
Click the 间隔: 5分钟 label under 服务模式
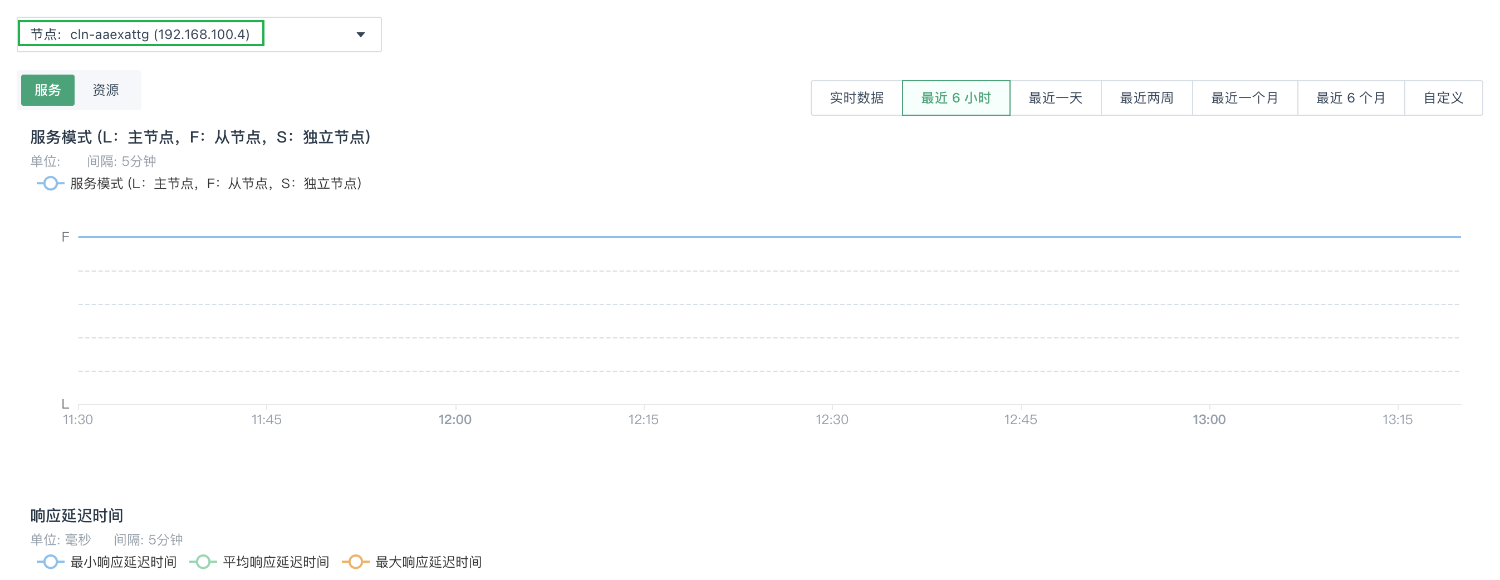click(x=121, y=161)
